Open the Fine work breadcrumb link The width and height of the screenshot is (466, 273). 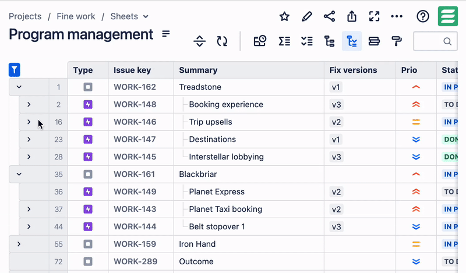pos(76,16)
